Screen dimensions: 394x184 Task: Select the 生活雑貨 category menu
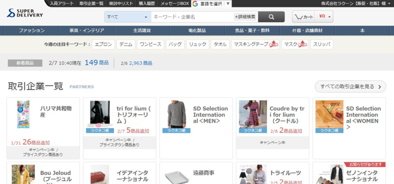pos(142,30)
